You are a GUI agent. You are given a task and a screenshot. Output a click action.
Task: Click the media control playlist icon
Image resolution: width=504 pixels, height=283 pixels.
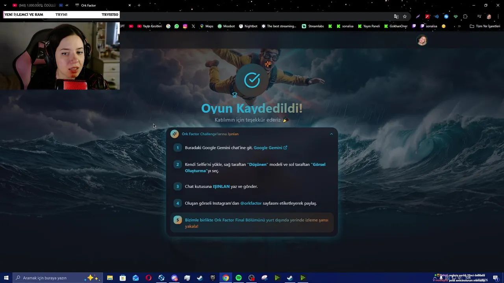pyautogui.click(x=479, y=17)
